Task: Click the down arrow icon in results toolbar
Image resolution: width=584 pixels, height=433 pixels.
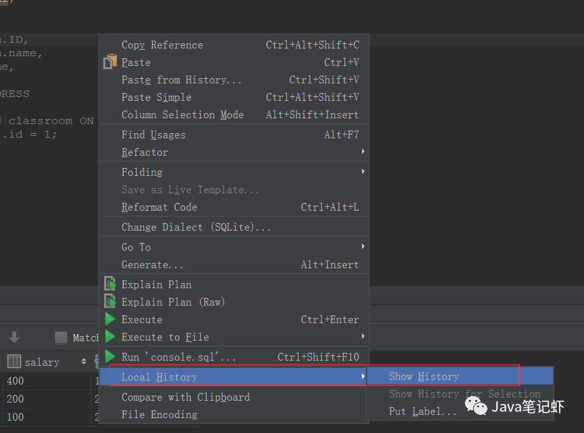Action: pos(14,337)
